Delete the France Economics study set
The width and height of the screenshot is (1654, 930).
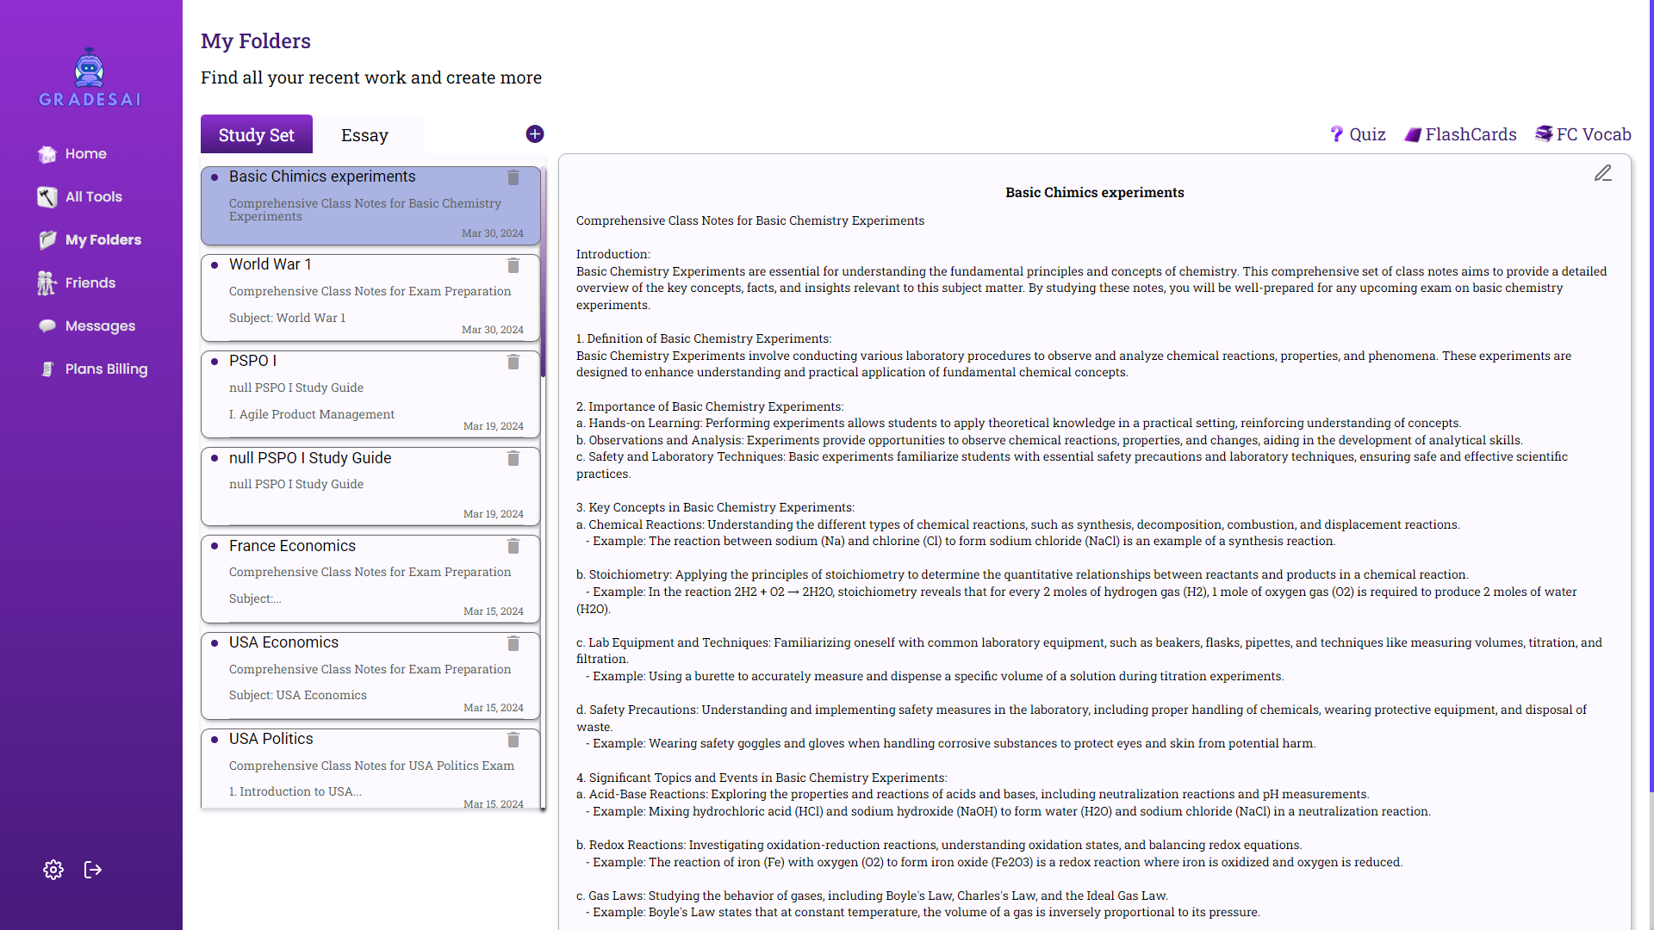[513, 547]
